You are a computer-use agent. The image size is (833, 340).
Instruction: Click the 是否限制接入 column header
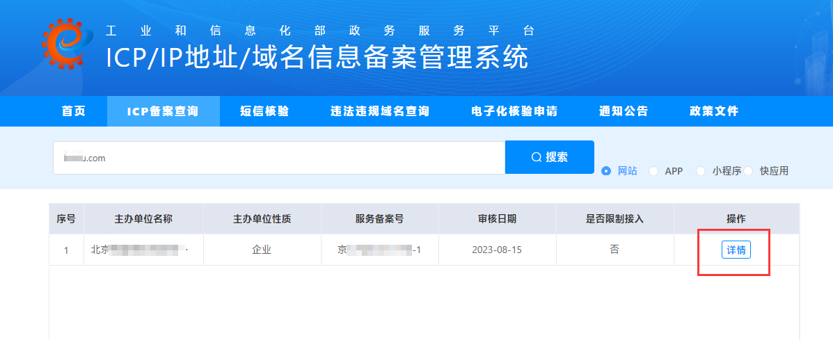[x=614, y=218]
